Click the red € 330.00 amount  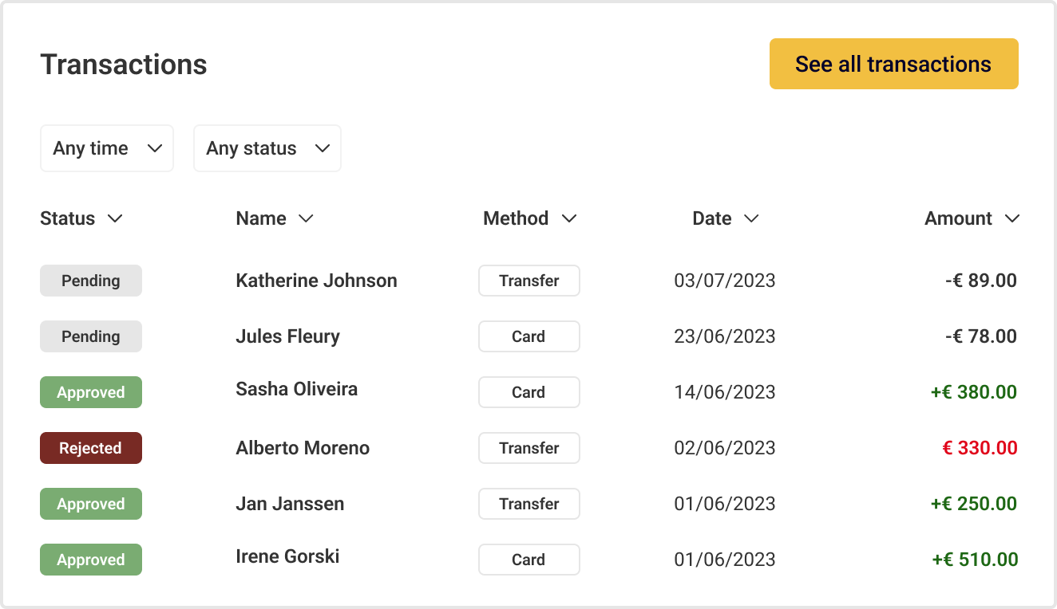[x=980, y=448]
